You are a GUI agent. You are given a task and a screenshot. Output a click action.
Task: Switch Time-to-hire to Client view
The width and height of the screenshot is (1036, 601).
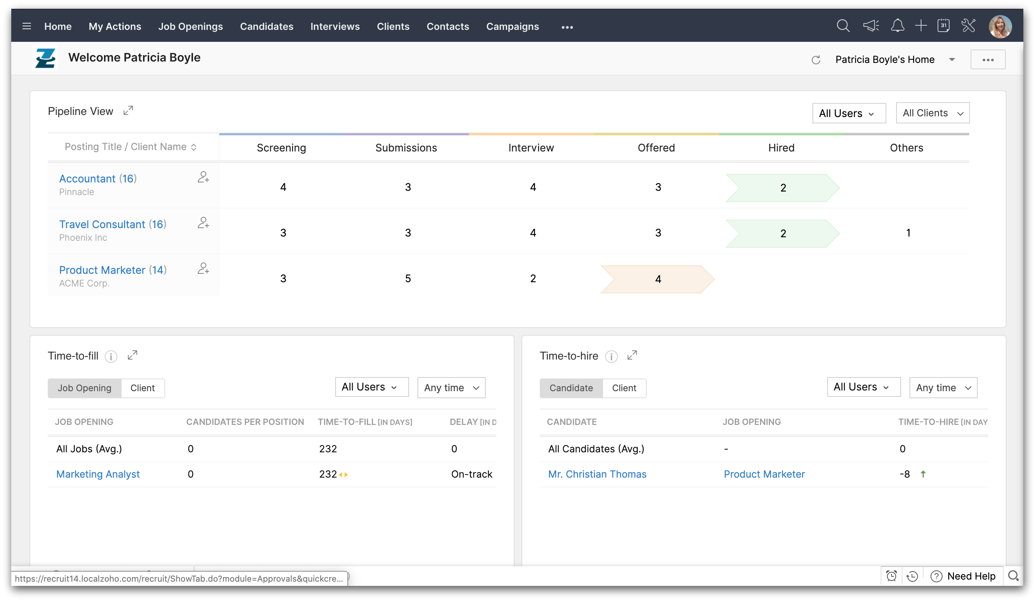[x=624, y=388]
